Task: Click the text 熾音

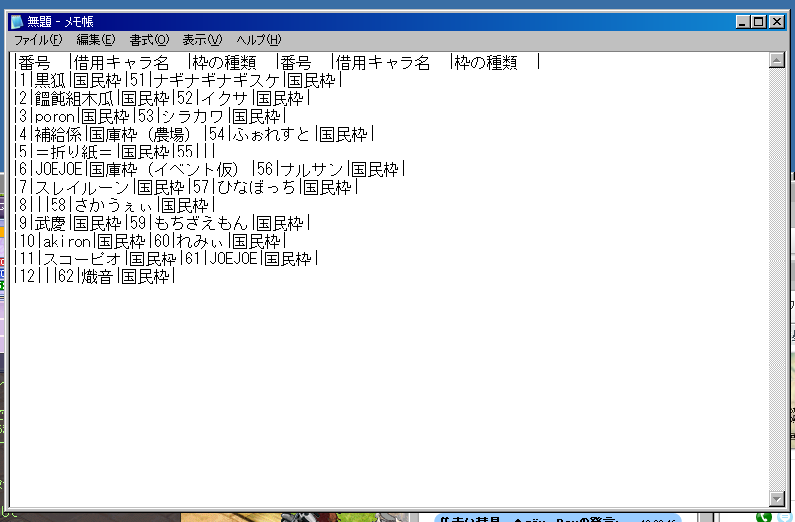Action: point(97,276)
